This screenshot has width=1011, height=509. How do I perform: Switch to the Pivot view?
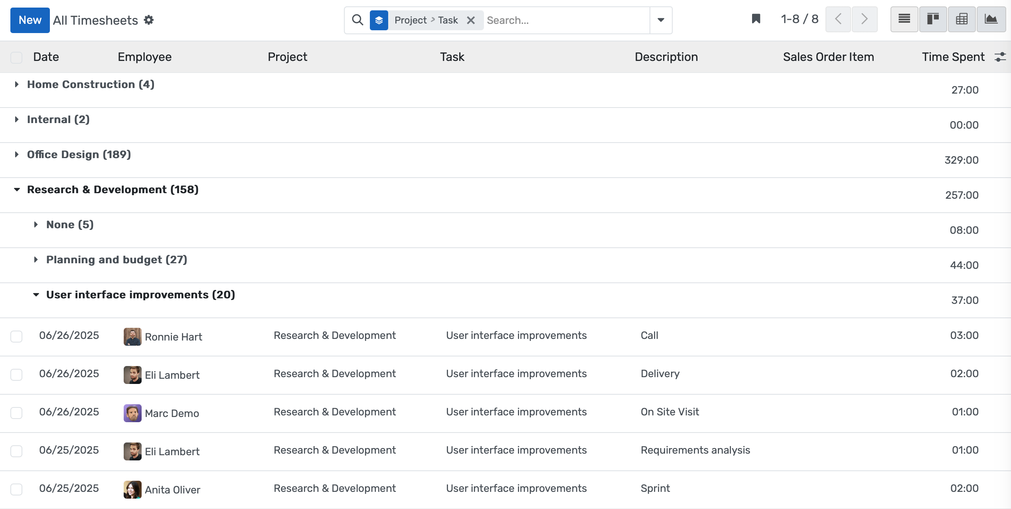[x=962, y=19]
